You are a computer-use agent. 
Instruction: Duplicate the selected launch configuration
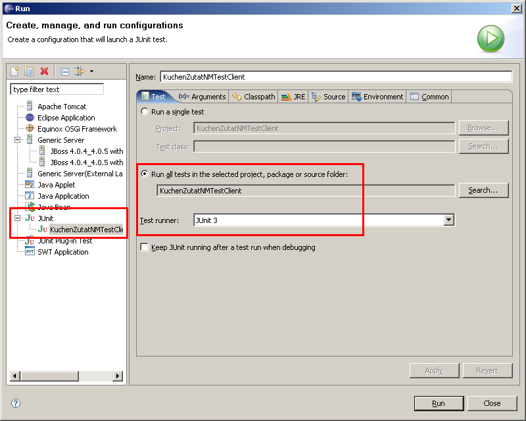(29, 71)
